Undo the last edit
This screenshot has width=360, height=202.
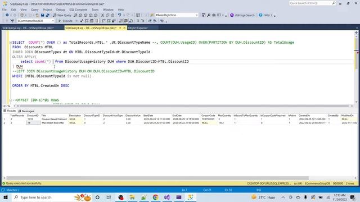point(120,15)
